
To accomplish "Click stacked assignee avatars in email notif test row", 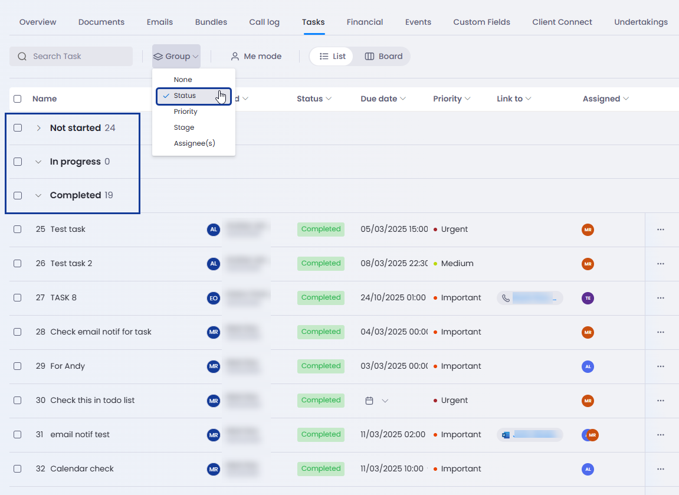I will (x=591, y=435).
